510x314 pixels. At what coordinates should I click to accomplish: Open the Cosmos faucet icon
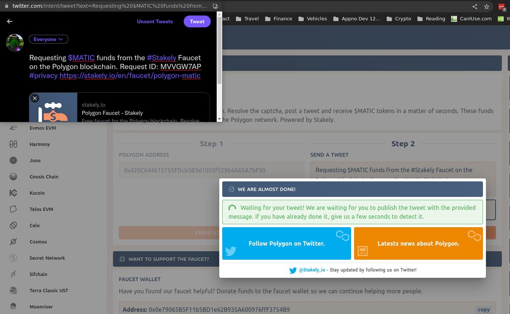pos(13,242)
